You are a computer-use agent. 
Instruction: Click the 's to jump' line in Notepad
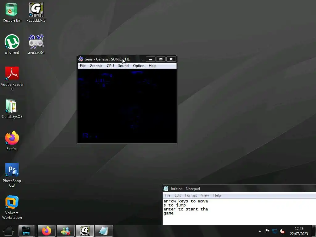(175, 205)
